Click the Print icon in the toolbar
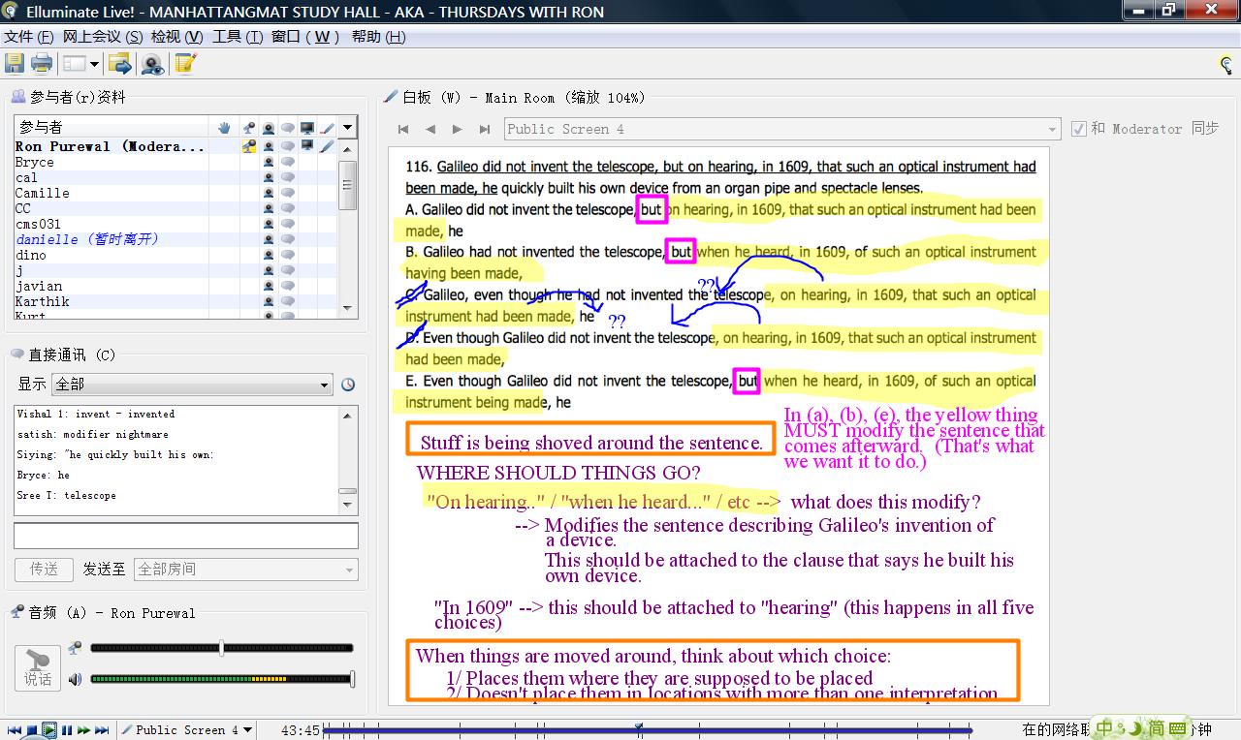This screenshot has width=1241, height=740. [42, 64]
